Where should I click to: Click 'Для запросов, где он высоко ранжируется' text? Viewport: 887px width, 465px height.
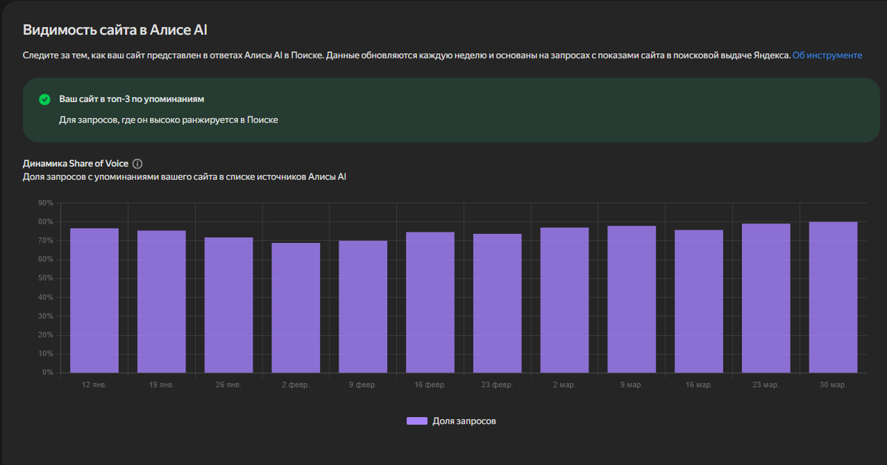click(x=169, y=119)
